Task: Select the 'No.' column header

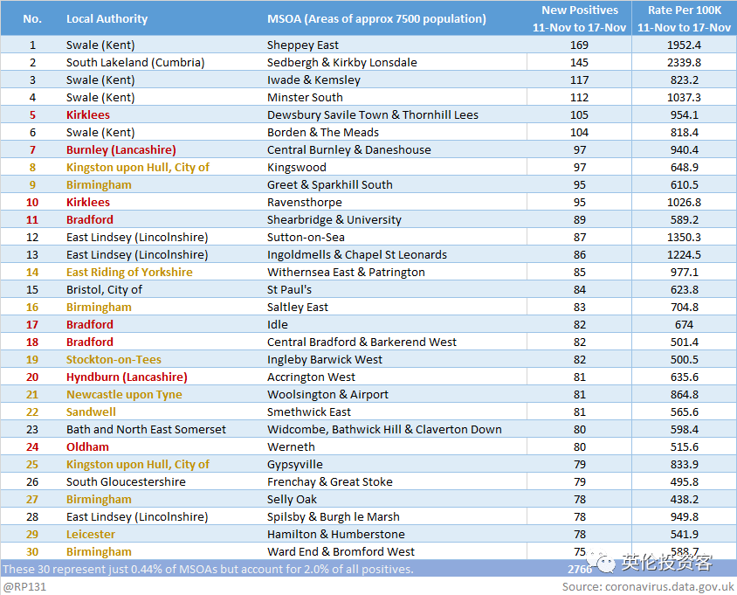Action: click(x=32, y=18)
